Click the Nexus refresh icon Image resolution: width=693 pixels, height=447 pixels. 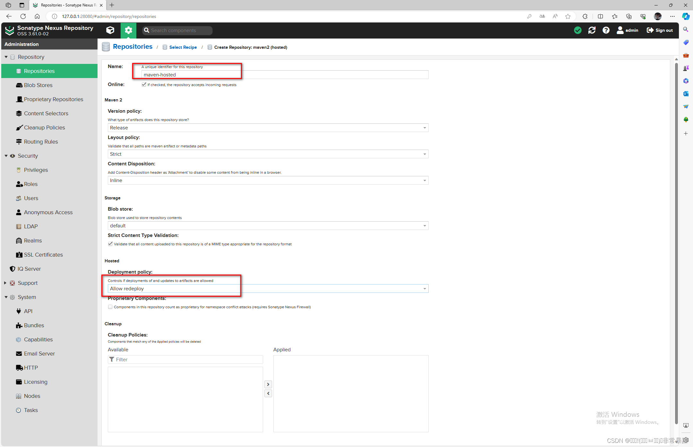coord(592,30)
